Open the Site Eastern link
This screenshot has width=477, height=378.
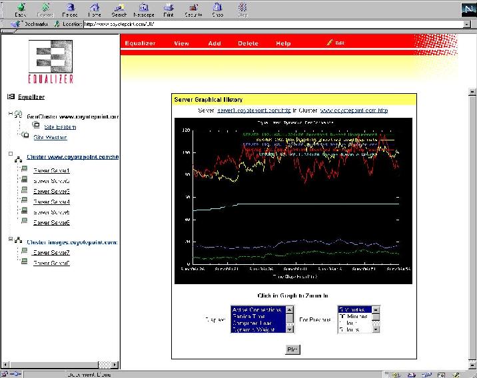click(60, 126)
